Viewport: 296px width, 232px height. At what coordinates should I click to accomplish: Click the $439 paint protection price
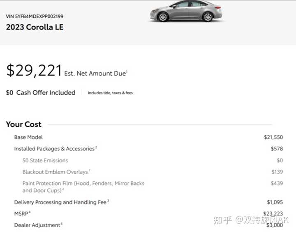coord(277,183)
